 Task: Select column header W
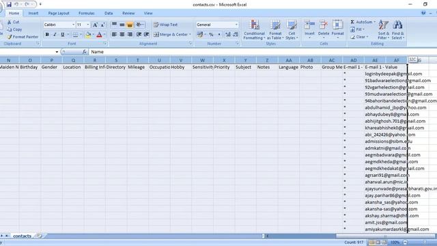tap(202, 60)
